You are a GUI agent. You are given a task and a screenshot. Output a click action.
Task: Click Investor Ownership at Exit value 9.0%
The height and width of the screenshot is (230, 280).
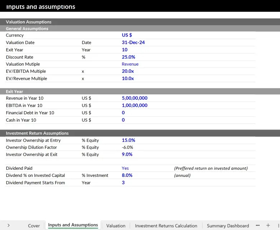127,154
